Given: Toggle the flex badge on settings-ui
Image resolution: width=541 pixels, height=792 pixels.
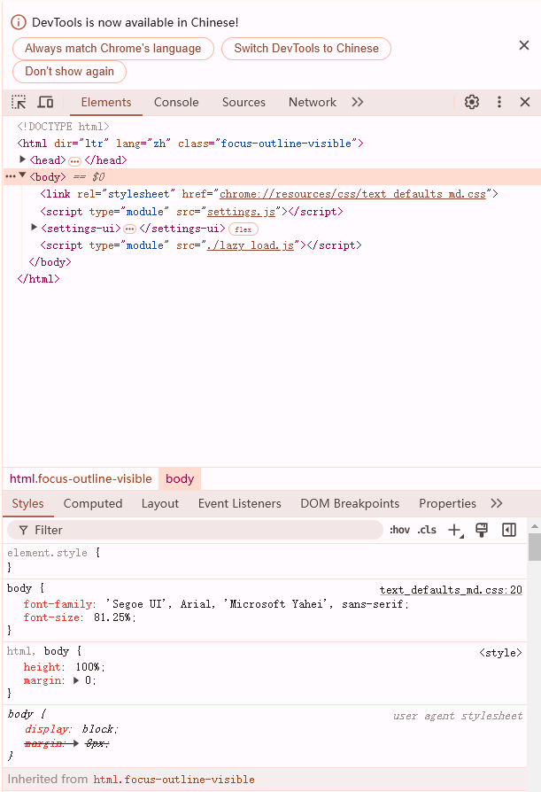Looking at the screenshot, I should point(243,229).
